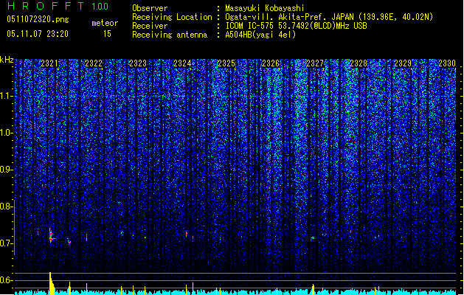This screenshot has width=464, height=295.
Task: Click the 2330 time marker
Action: (447, 63)
